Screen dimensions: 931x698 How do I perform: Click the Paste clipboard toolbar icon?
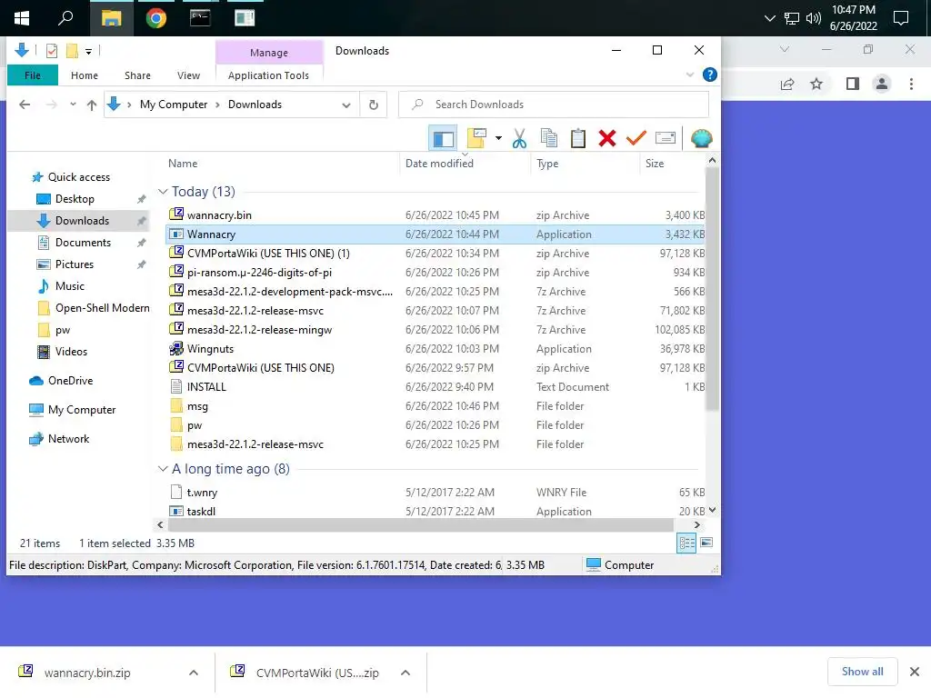click(x=577, y=138)
